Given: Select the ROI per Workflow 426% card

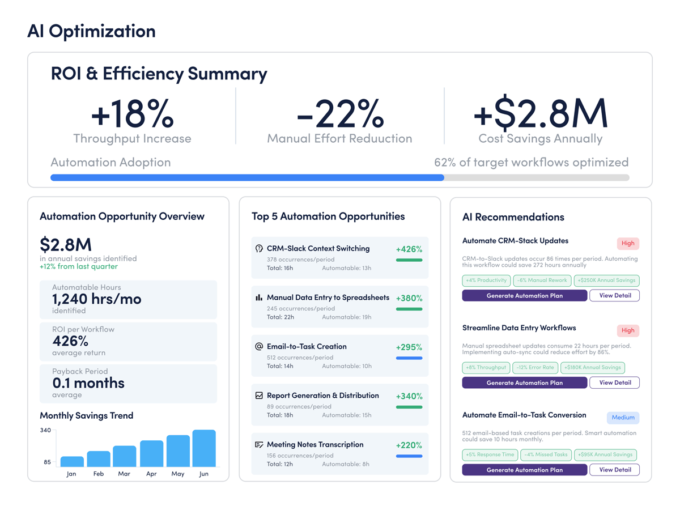Looking at the screenshot, I should click(128, 341).
